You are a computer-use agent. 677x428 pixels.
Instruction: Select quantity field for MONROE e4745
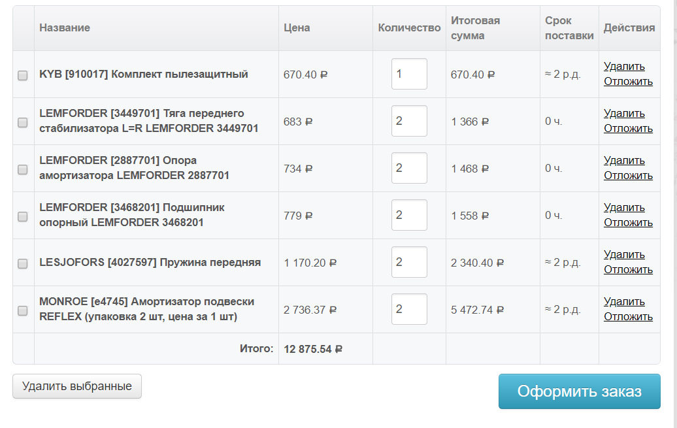409,309
